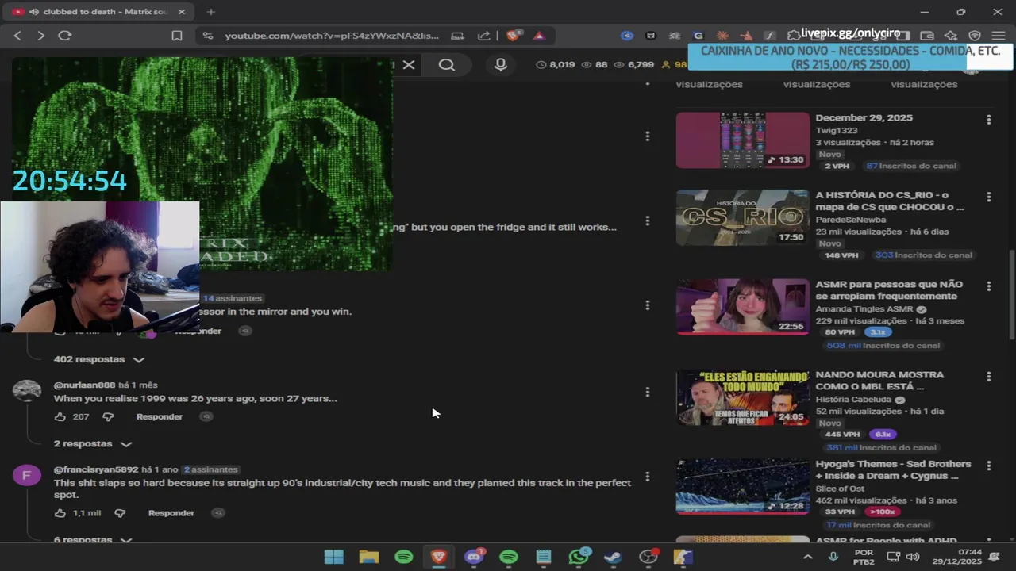1016x571 pixels.
Task: Open menu for 'December 29, 2025' video
Action: (x=988, y=120)
